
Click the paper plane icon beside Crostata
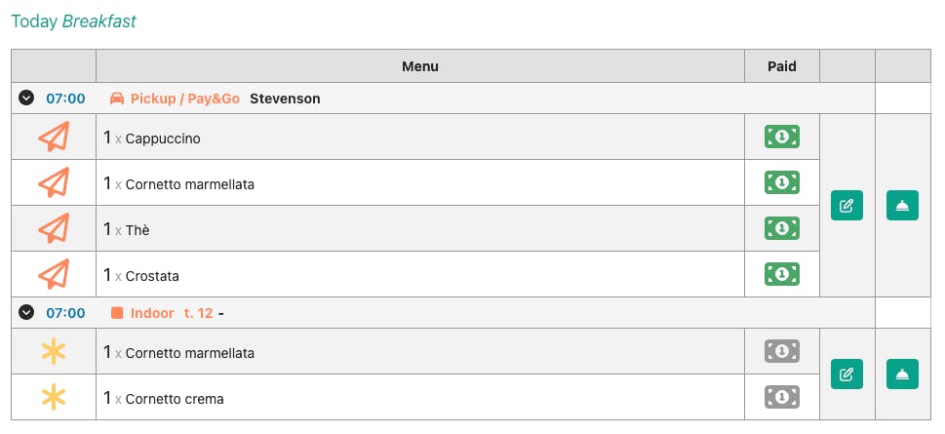point(54,275)
